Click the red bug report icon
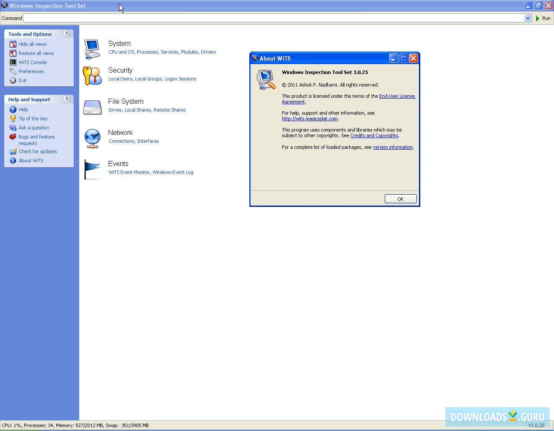The image size is (554, 431). 13,137
